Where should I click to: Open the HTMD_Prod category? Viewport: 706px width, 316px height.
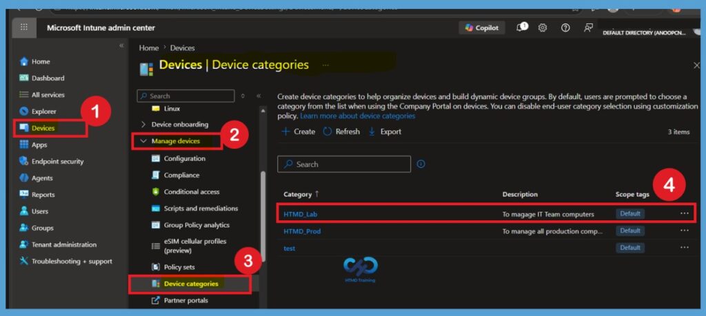[302, 231]
